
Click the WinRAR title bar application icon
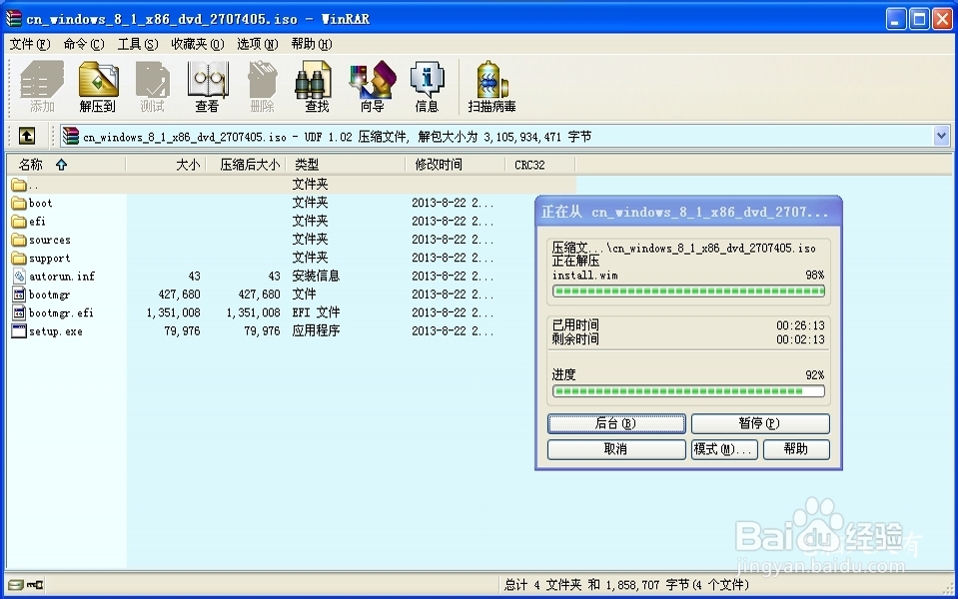click(x=14, y=18)
